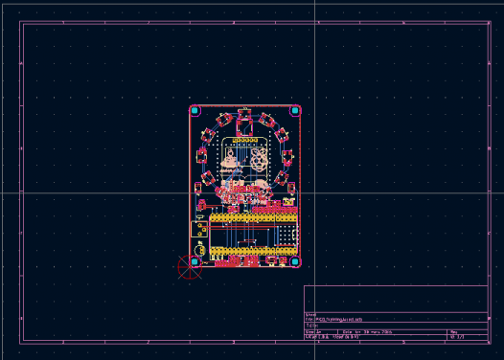The width and height of the screenshot is (504, 360).
Task: Select the small footprint on right board edge
Action: click(291, 188)
